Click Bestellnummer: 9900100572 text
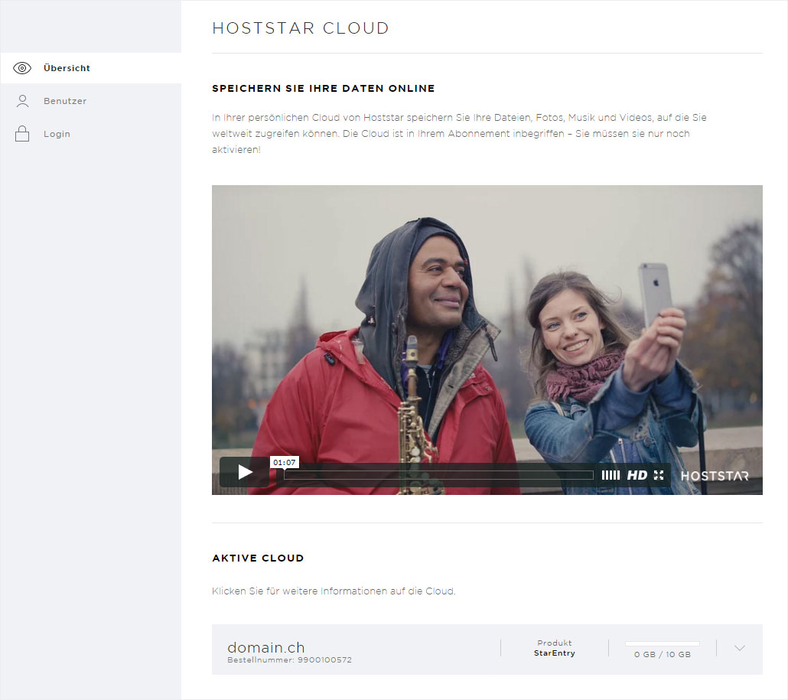The width and height of the screenshot is (788, 700). 289,659
